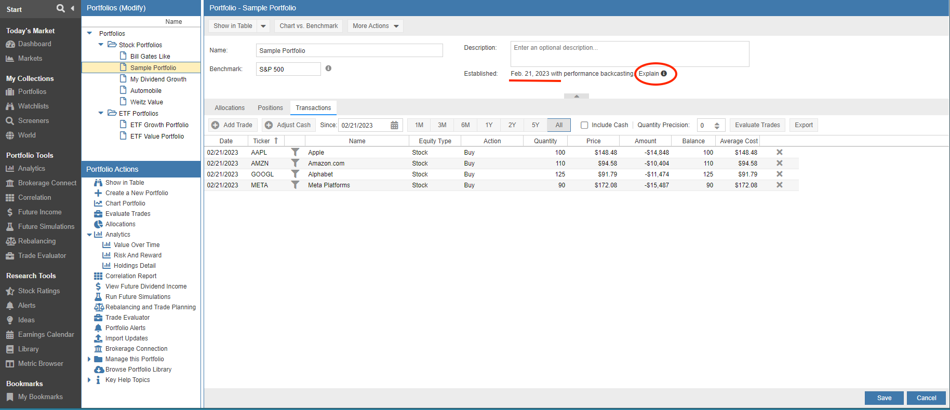Open the More Actions dropdown
This screenshot has width=950, height=410.
tap(376, 26)
